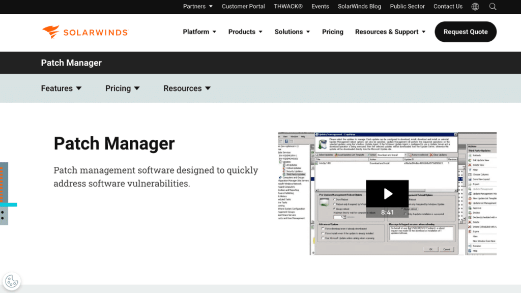Click the Request Quote button
The width and height of the screenshot is (521, 293).
pos(466,32)
